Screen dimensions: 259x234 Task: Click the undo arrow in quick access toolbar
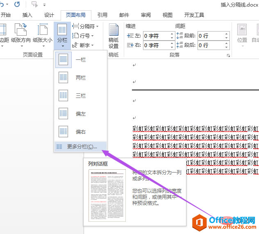[2, 4]
